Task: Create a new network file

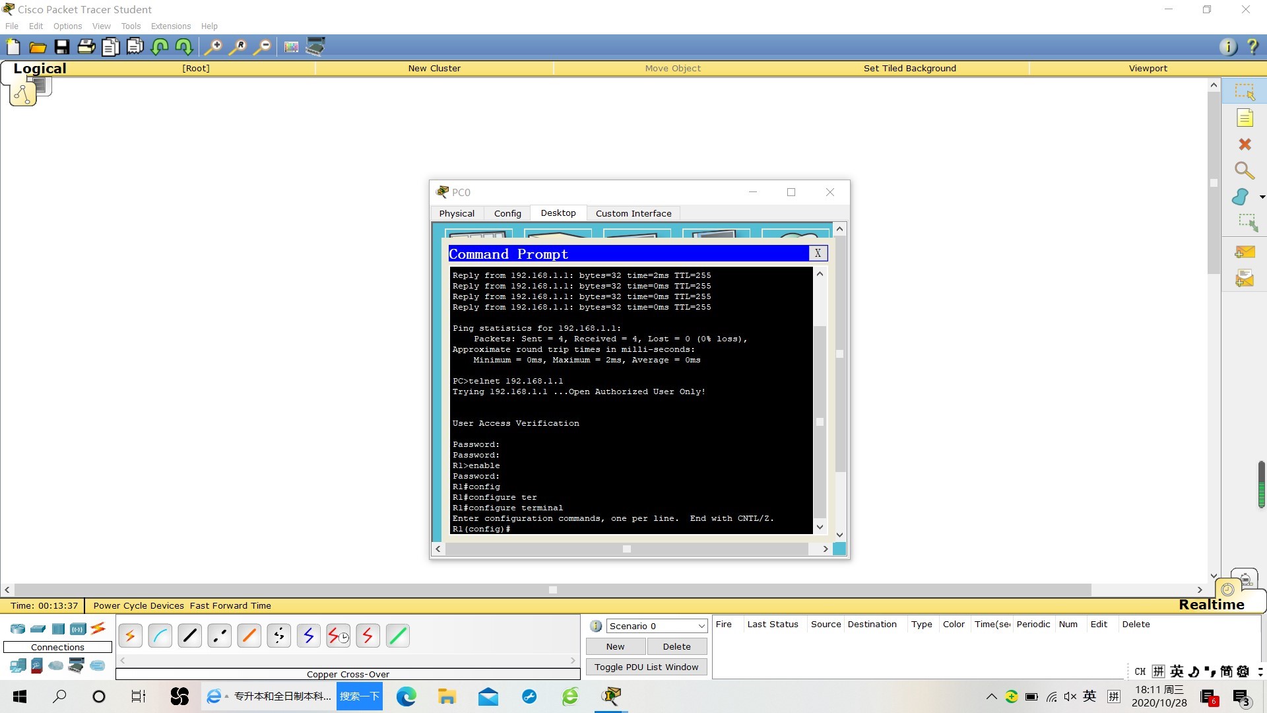Action: tap(13, 47)
